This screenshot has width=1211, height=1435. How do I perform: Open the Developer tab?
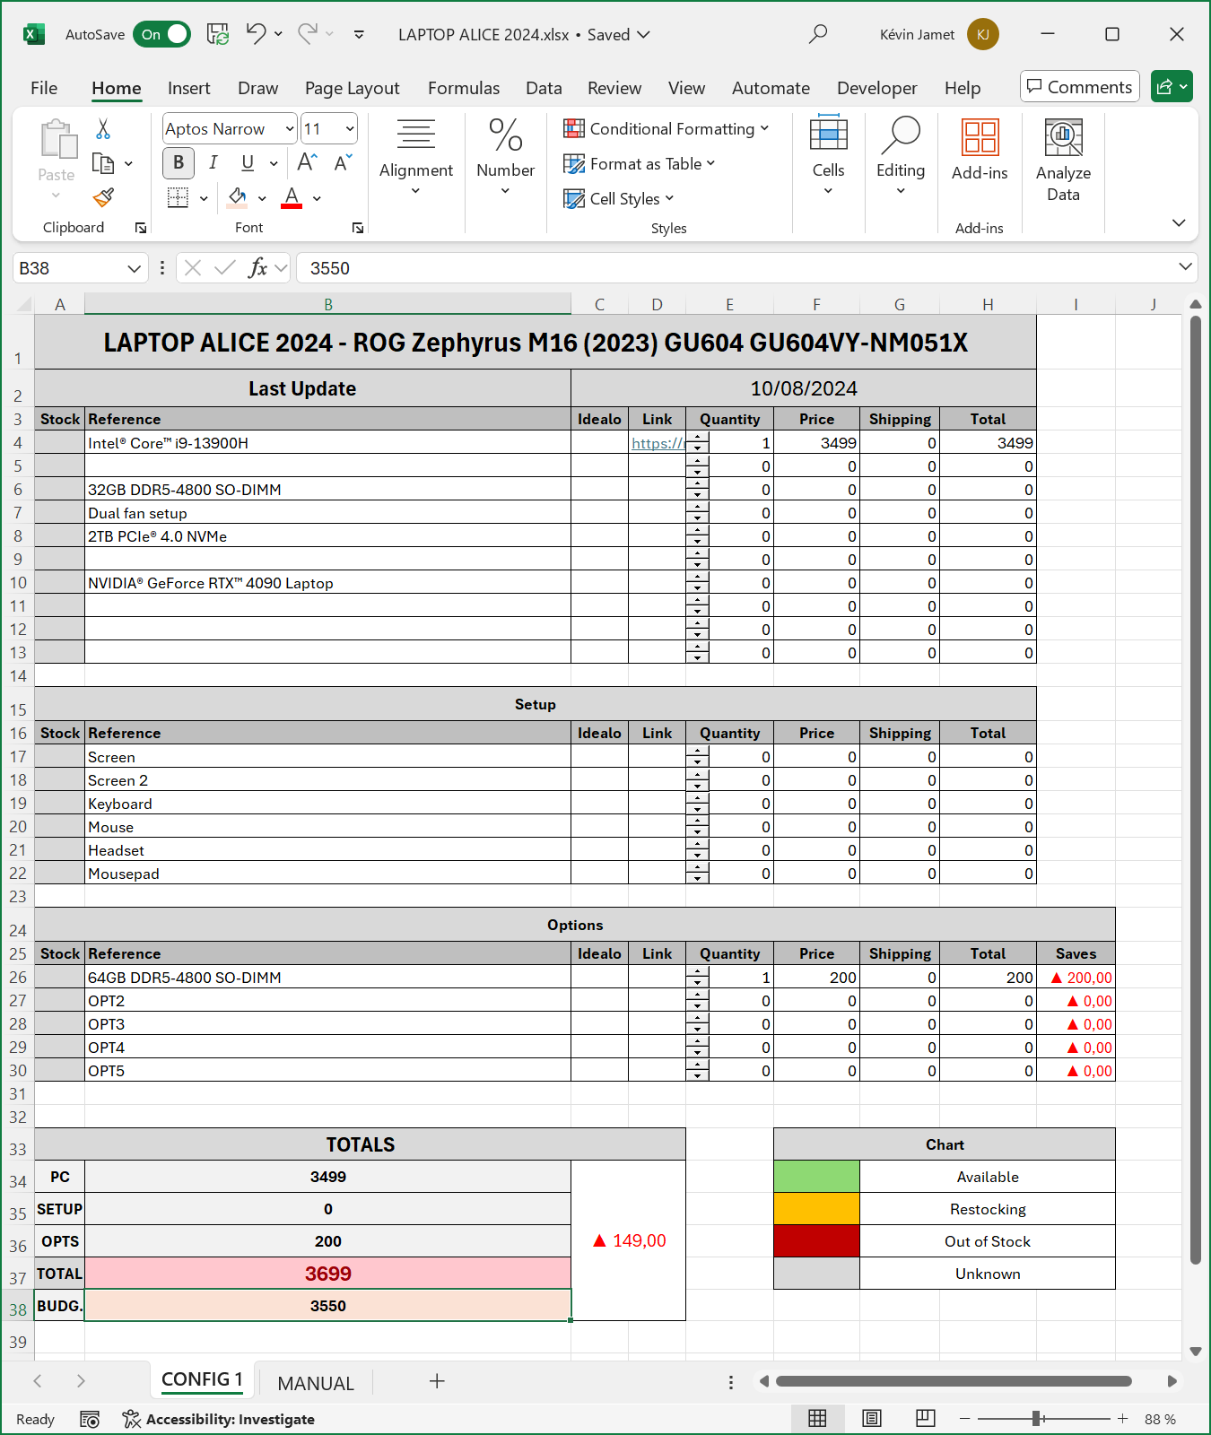coord(877,88)
